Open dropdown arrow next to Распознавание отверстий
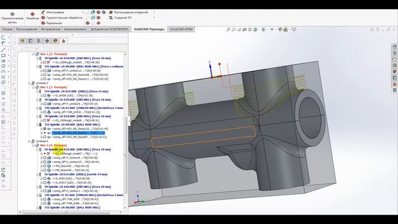Image resolution: width=398 pixels, height=224 pixels. [154, 12]
